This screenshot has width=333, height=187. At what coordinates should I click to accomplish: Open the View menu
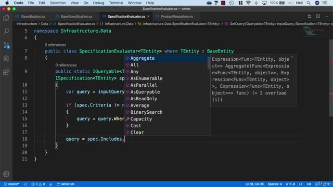click(x=74, y=3)
